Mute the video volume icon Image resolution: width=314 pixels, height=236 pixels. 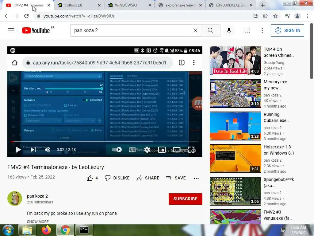48,150
